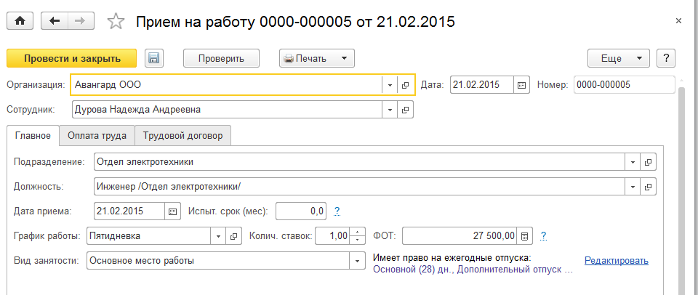698x295 pixels.
Task: Add document to favorites with star
Action: 116,22
